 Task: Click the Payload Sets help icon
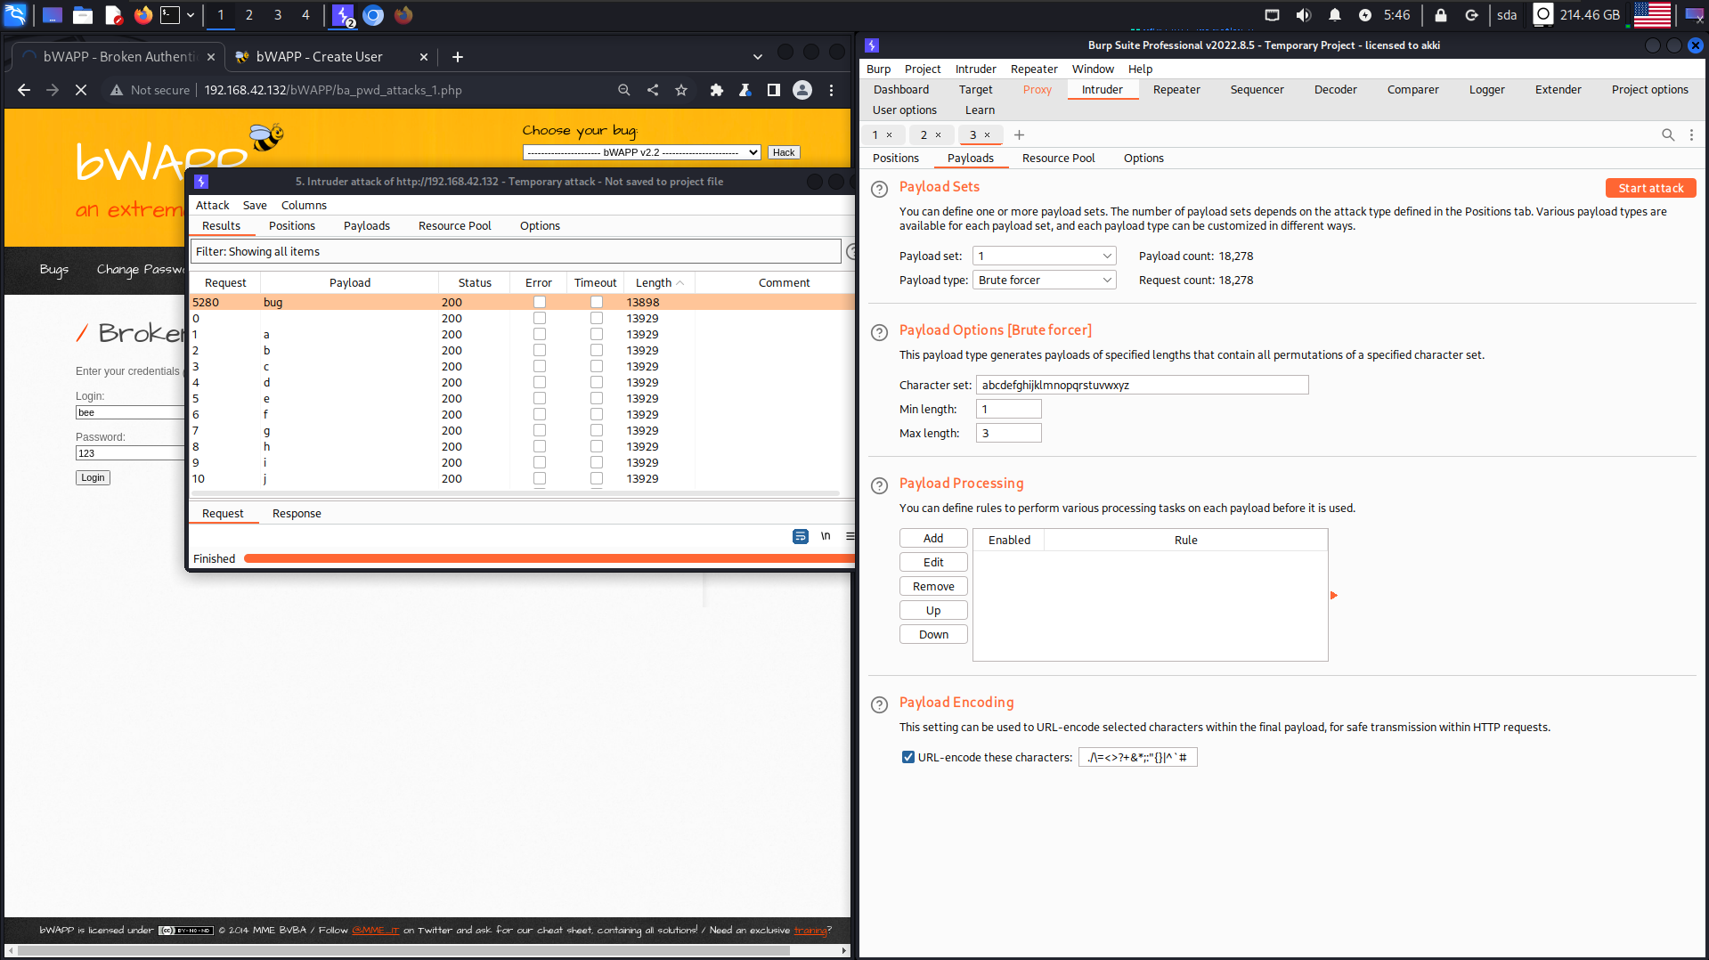click(x=879, y=189)
